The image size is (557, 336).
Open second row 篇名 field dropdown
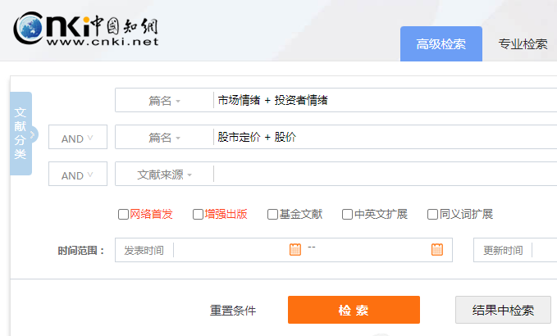pyautogui.click(x=164, y=138)
